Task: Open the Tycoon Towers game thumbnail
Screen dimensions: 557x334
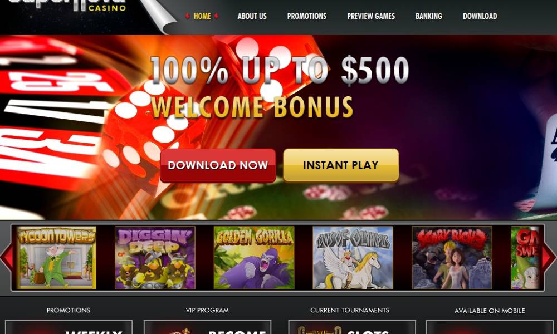Action: (x=56, y=258)
